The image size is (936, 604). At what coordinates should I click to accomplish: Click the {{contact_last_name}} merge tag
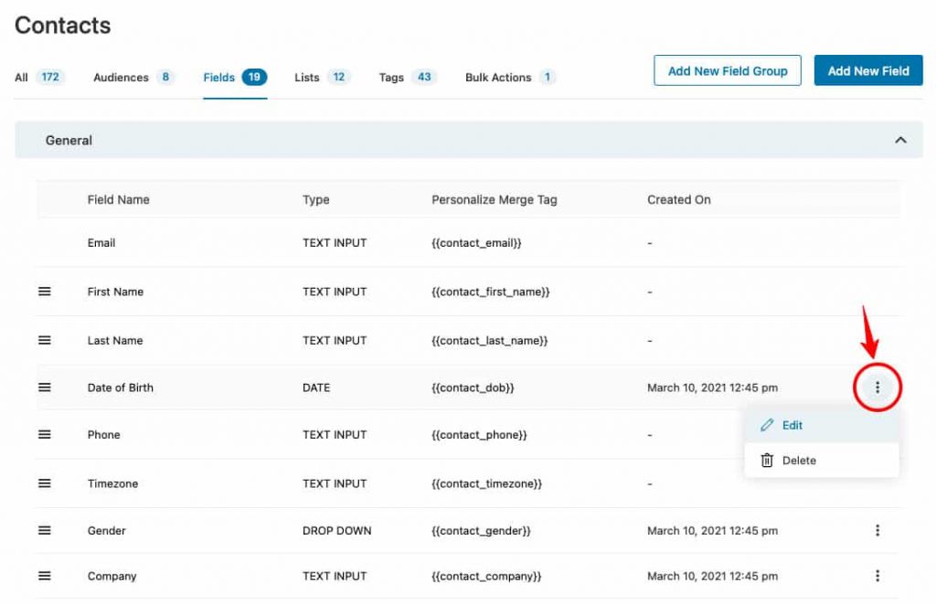[x=490, y=341]
